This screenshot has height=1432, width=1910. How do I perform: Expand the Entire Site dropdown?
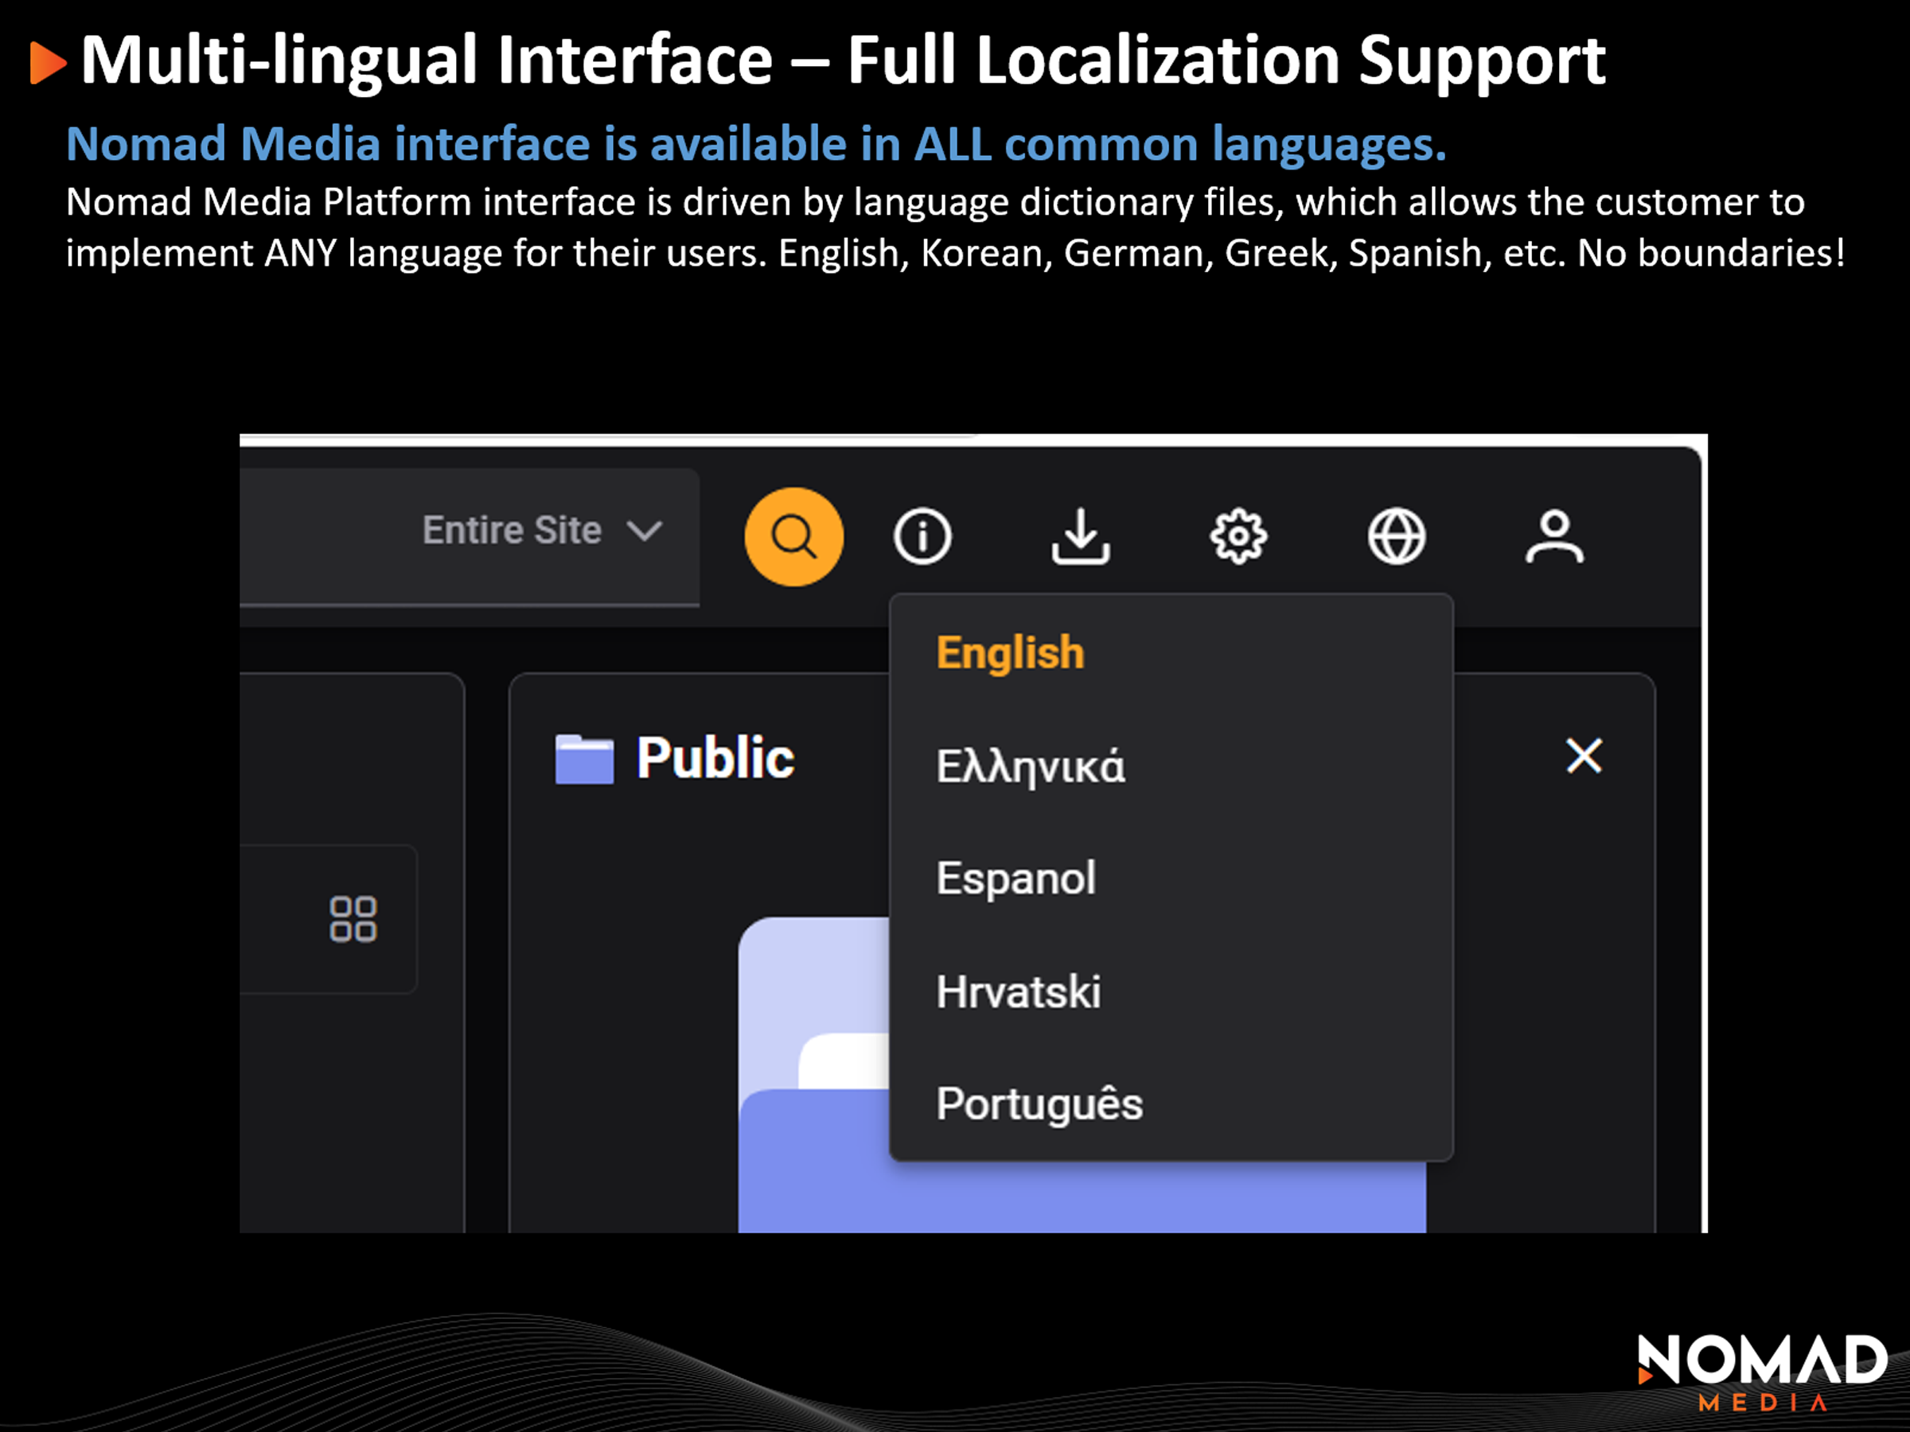542,530
